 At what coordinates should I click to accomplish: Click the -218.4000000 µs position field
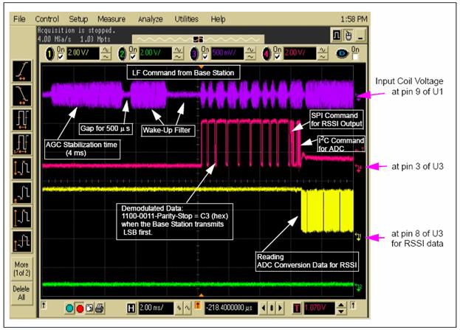pos(231,309)
